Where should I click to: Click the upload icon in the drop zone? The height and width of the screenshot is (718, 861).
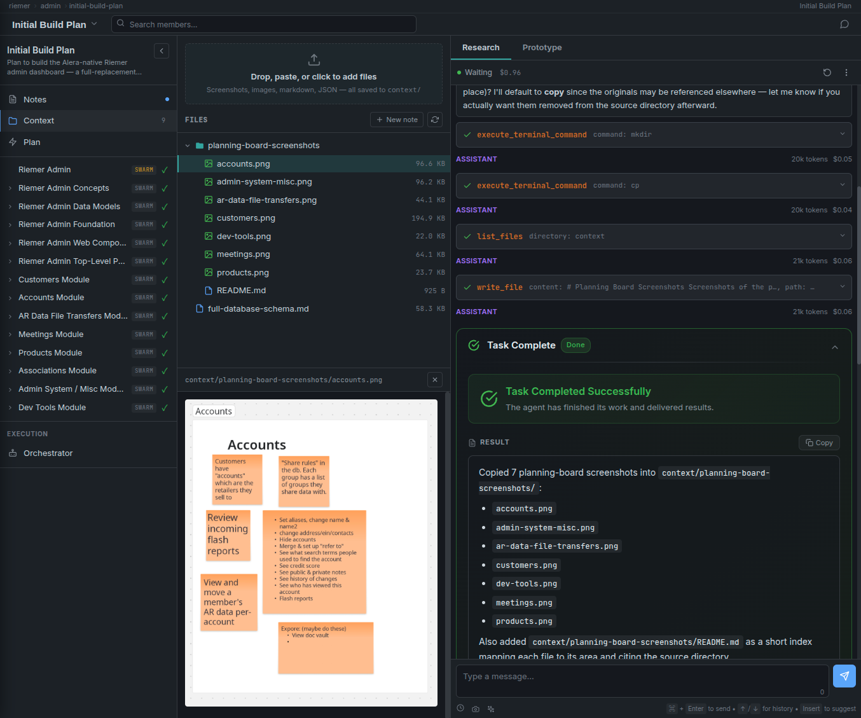(x=313, y=60)
